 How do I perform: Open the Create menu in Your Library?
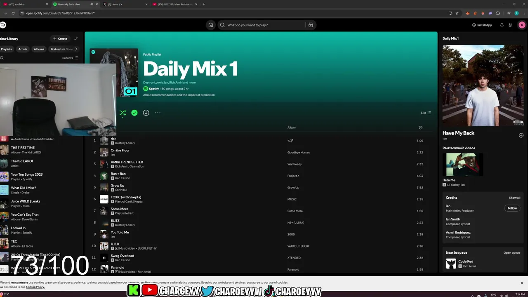coord(60,39)
